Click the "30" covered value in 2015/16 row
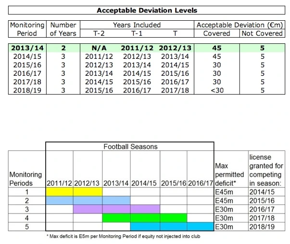The width and height of the screenshot is (290, 244). pos(217,65)
